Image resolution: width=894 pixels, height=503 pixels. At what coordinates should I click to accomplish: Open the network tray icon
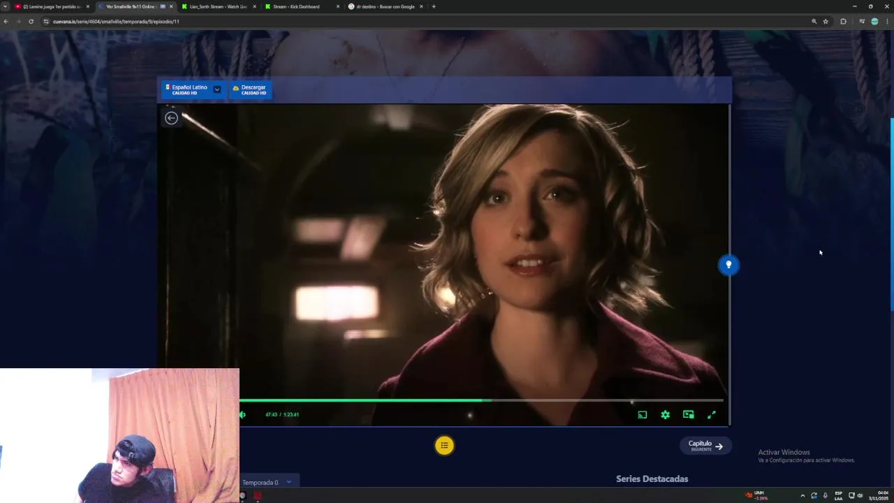[x=851, y=495]
